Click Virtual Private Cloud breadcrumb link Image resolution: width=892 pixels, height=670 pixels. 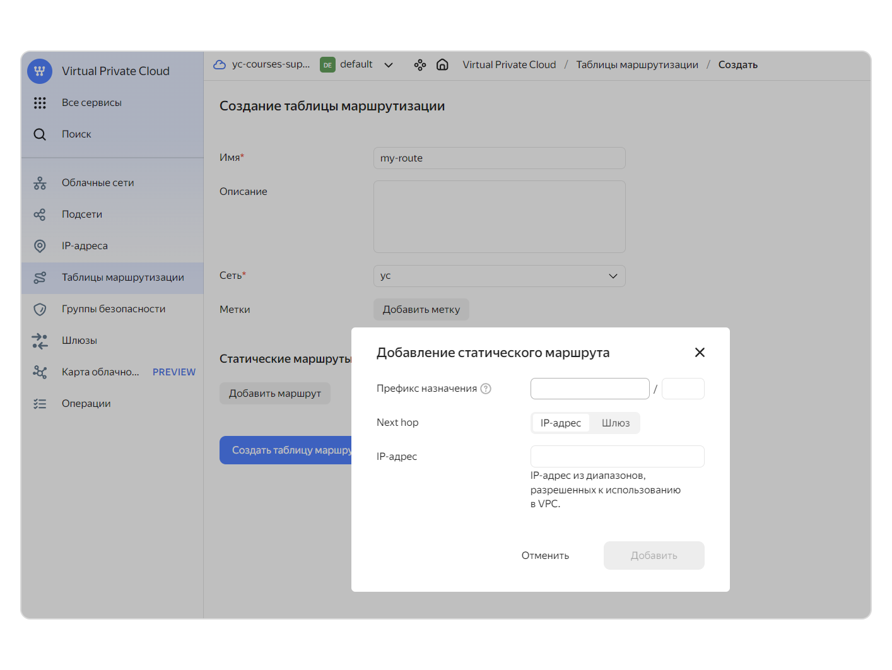(509, 65)
